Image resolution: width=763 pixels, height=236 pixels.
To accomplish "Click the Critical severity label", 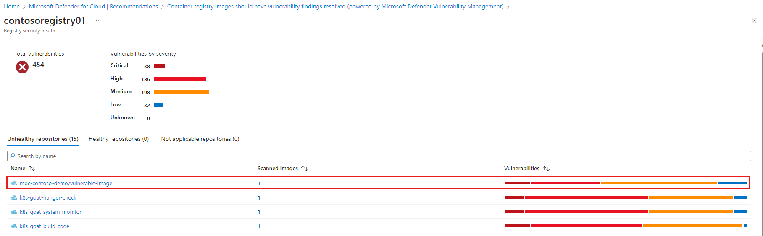I will click(119, 66).
